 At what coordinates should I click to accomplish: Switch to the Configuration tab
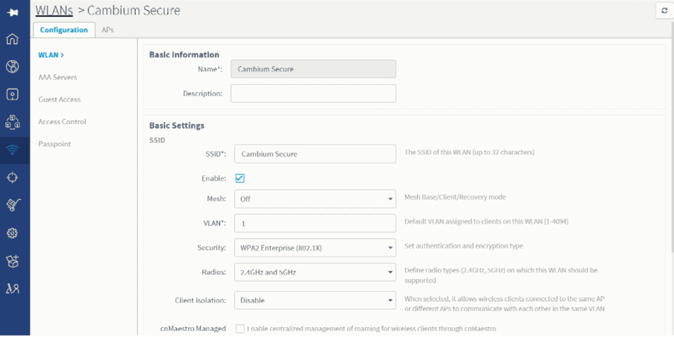(64, 30)
